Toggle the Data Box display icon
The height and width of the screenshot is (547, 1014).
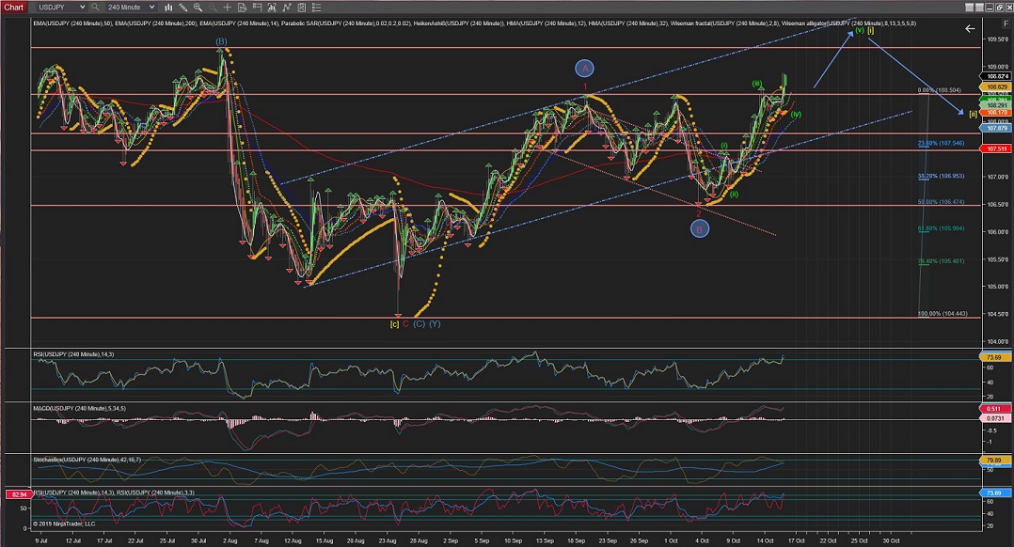(x=242, y=7)
